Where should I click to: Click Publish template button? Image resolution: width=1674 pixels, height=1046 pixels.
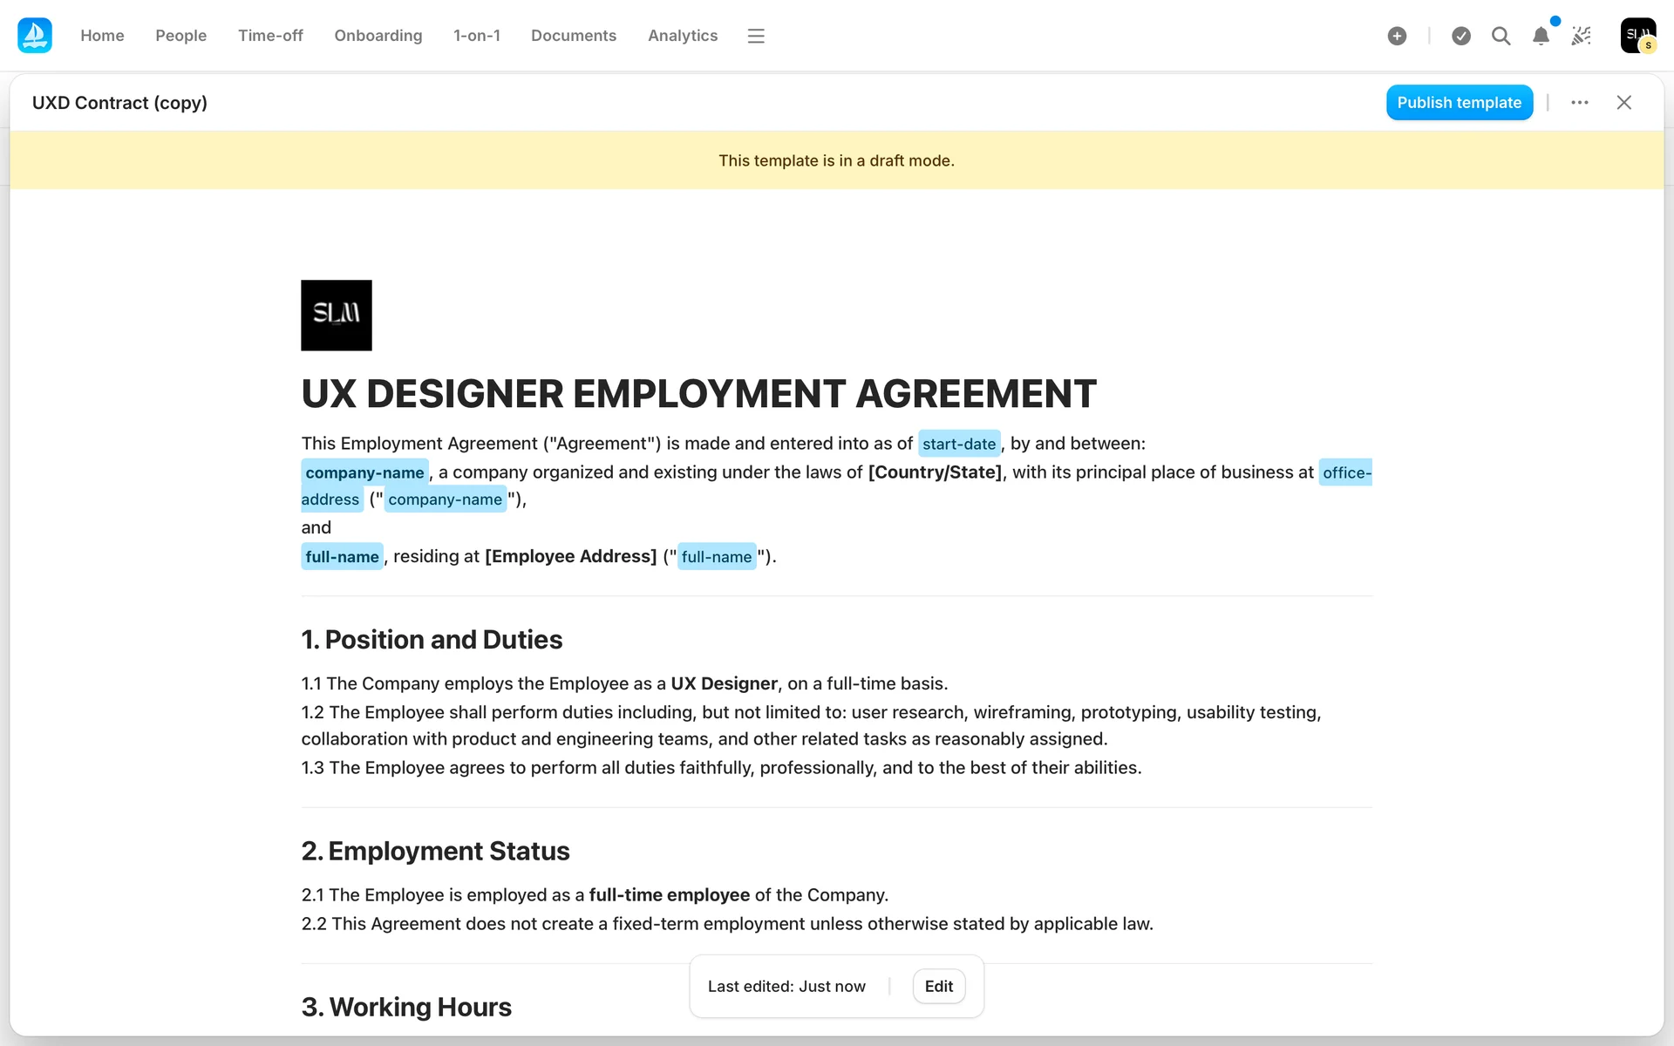(x=1459, y=103)
